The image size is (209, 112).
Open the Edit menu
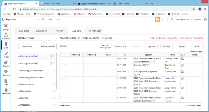point(44,19)
